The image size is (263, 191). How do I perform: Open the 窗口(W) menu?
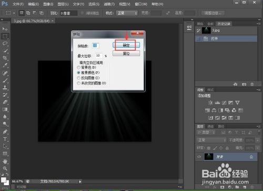tap(141, 4)
